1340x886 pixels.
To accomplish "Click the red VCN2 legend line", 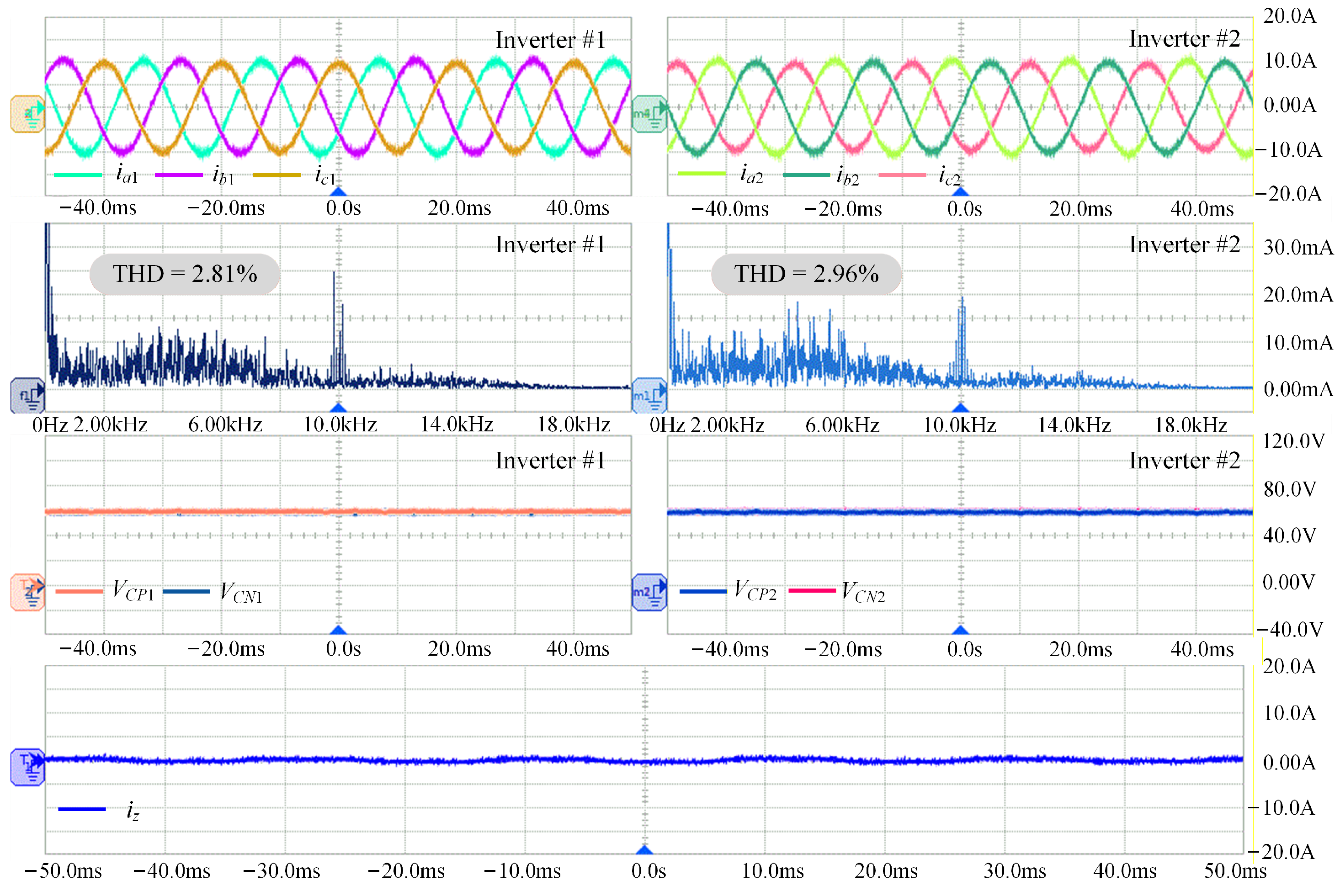I will tap(812, 591).
